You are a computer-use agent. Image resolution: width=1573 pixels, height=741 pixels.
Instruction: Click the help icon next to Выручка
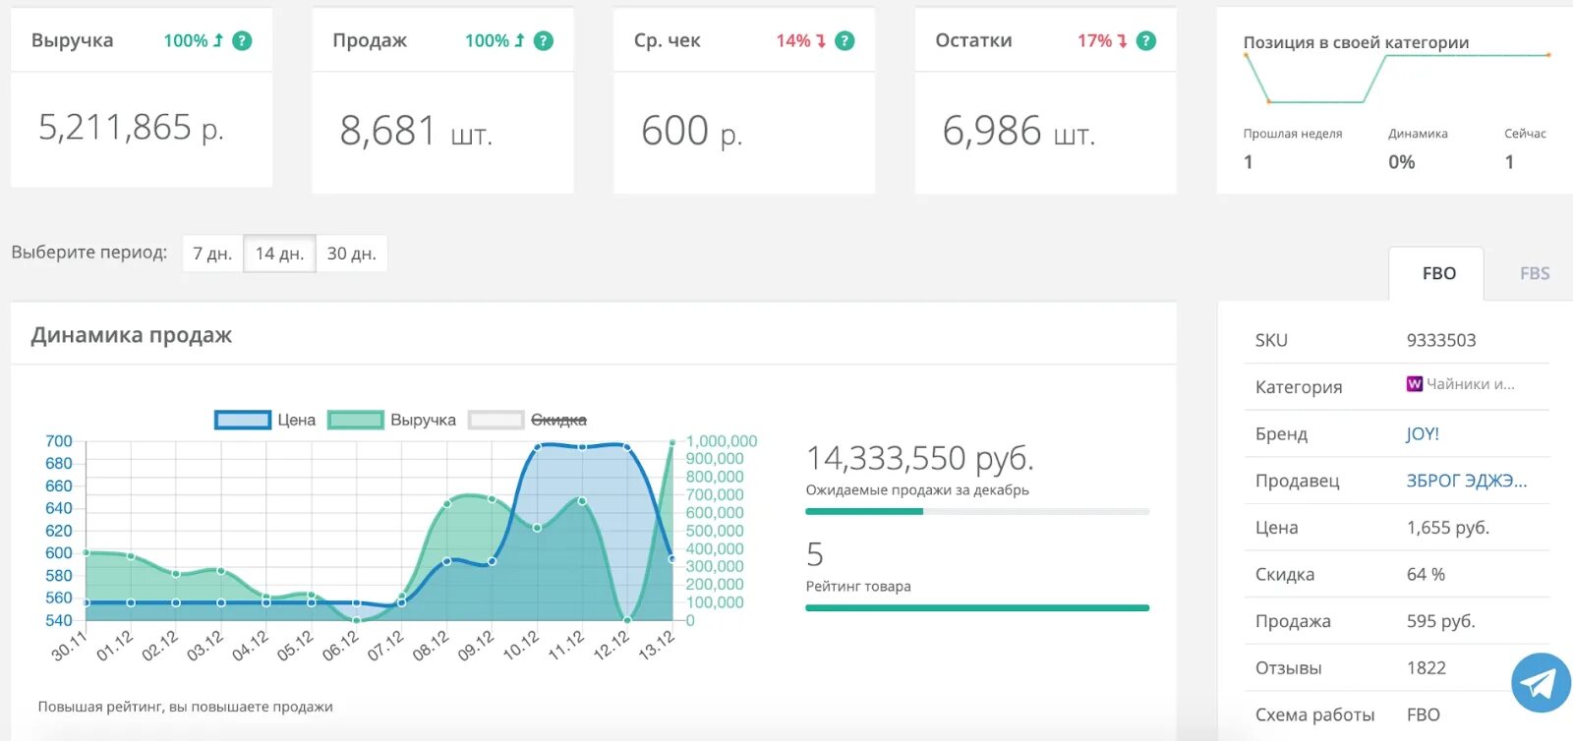click(x=242, y=40)
